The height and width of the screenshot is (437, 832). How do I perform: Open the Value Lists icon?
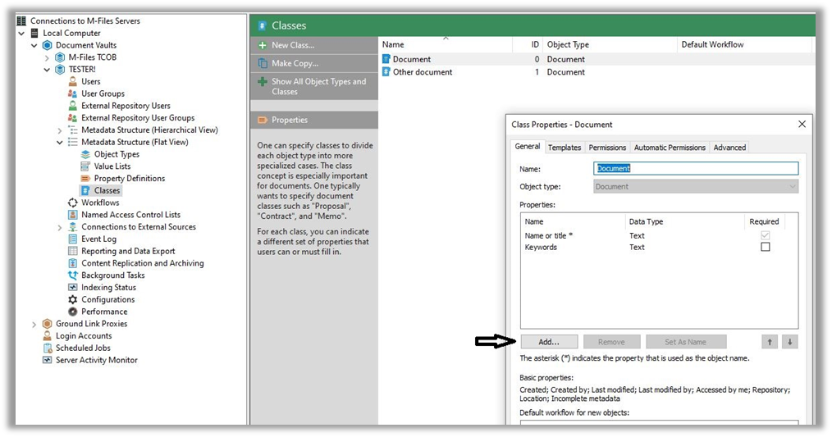tap(85, 166)
